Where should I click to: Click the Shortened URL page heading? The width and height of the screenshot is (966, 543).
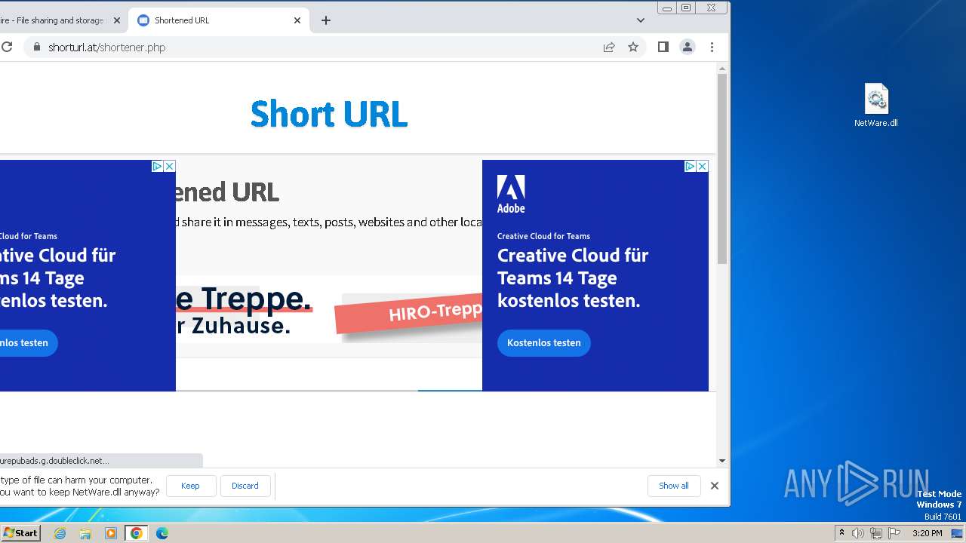(x=227, y=192)
